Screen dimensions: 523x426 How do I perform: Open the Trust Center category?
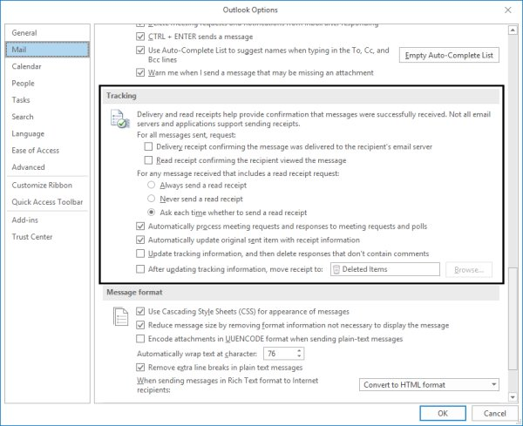(x=47, y=237)
